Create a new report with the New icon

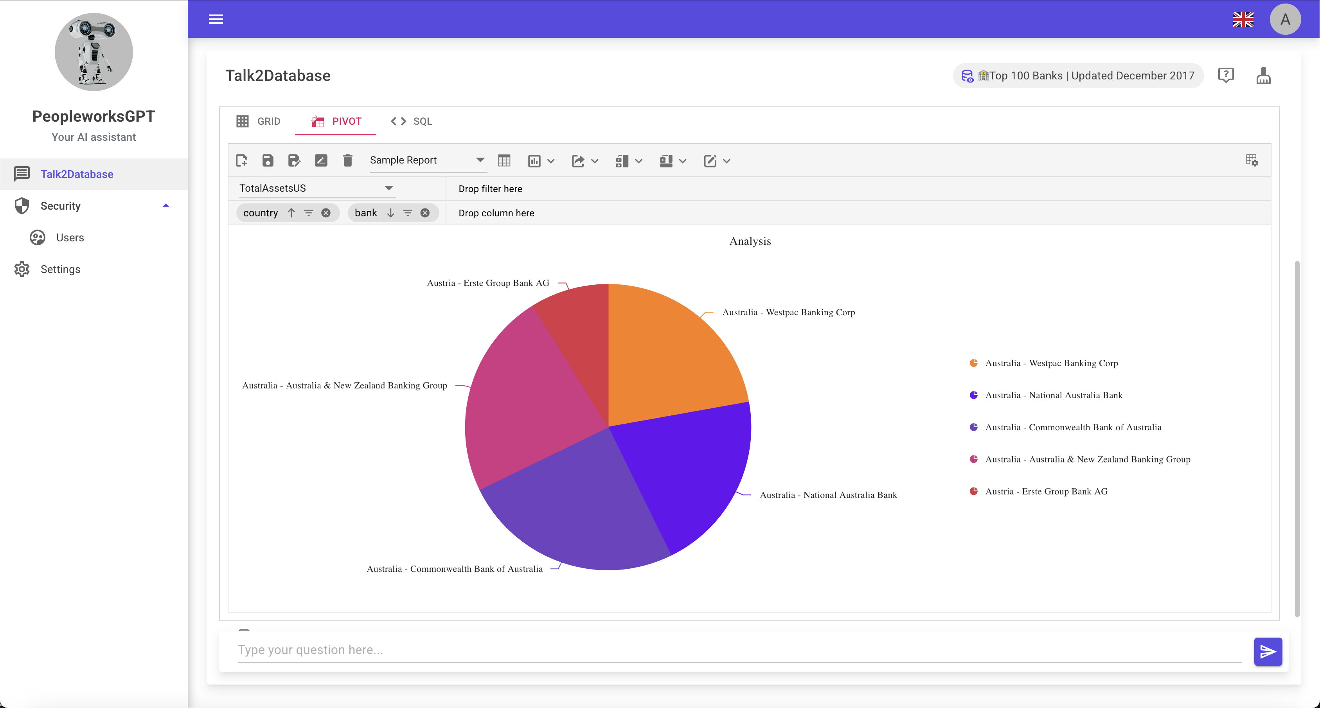click(241, 160)
